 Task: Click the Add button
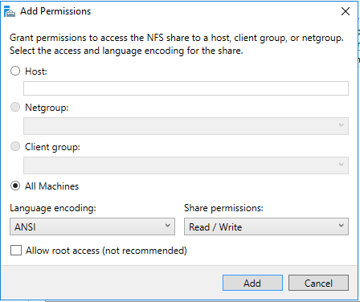[x=252, y=283]
